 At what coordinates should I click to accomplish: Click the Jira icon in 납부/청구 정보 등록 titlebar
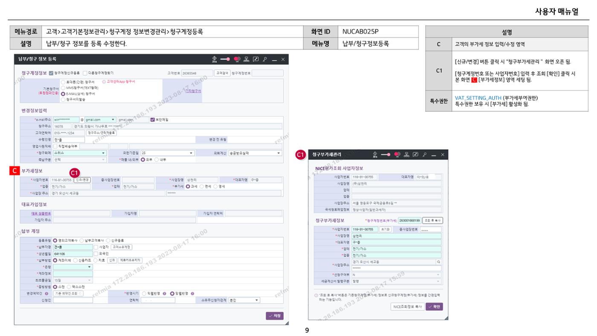pyautogui.click(x=214, y=59)
